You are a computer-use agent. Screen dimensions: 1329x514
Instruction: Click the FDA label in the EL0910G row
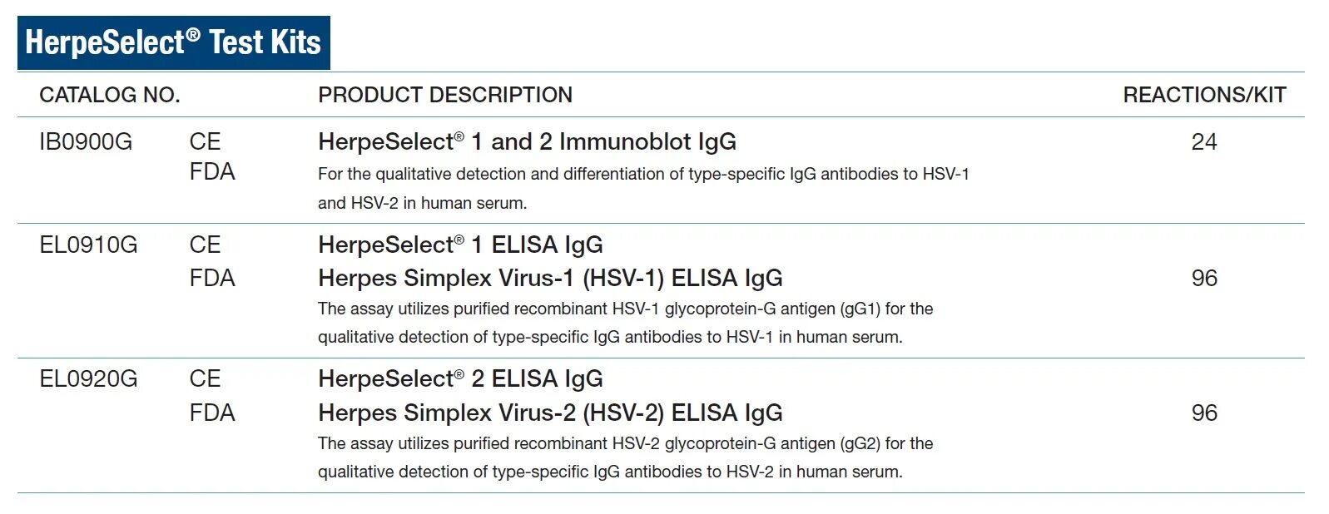point(212,279)
